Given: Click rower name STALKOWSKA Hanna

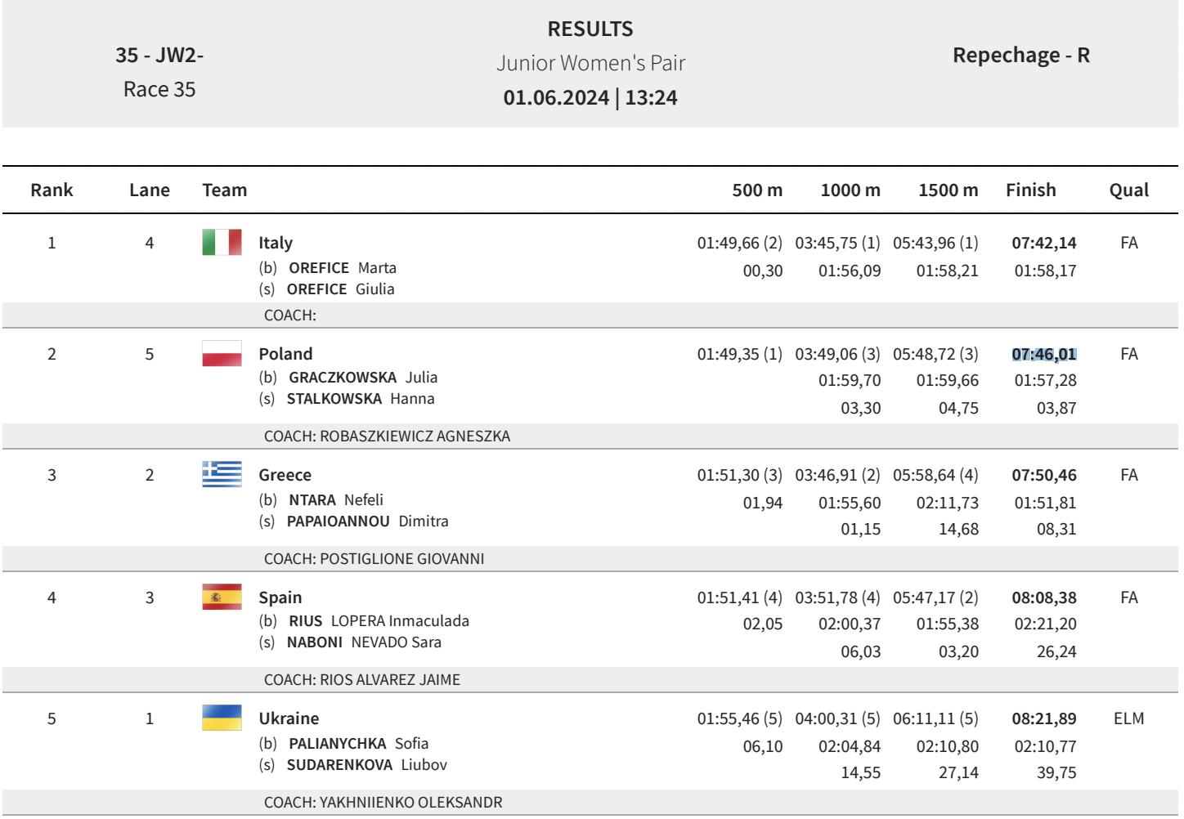Looking at the screenshot, I should [x=361, y=399].
